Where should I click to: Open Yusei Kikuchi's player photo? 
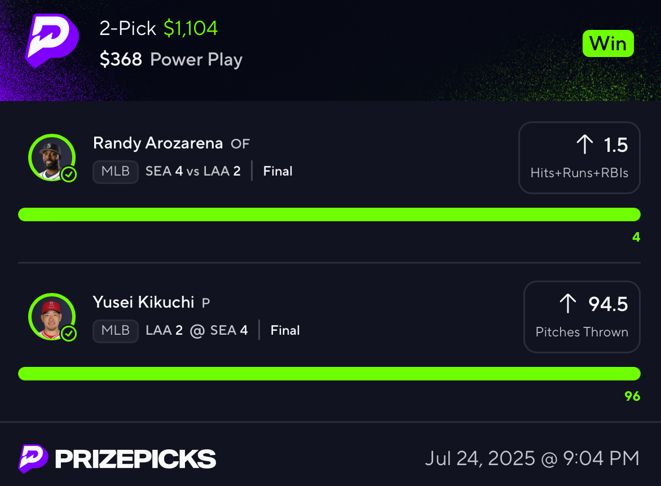point(52,317)
